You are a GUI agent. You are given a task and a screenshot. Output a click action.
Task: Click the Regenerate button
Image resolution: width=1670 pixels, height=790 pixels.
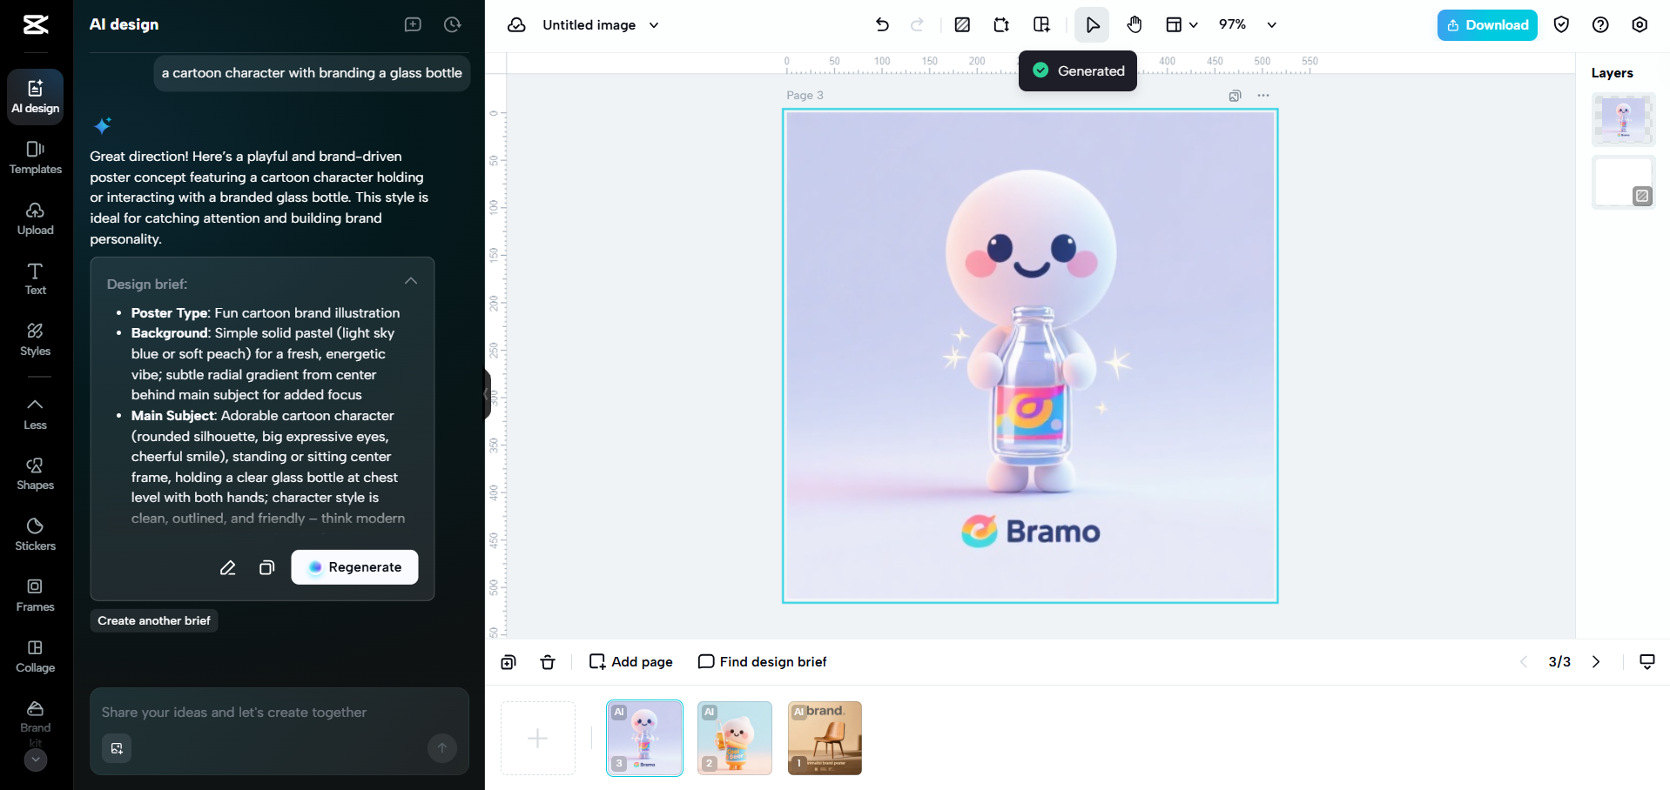[354, 566]
